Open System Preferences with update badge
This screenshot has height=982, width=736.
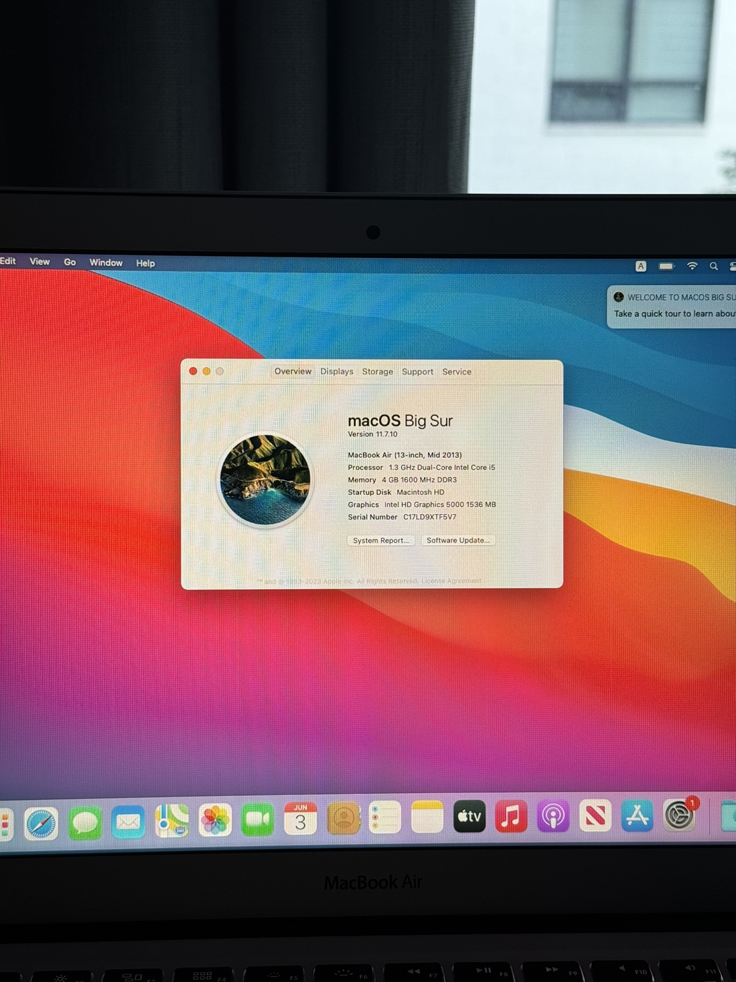click(679, 815)
